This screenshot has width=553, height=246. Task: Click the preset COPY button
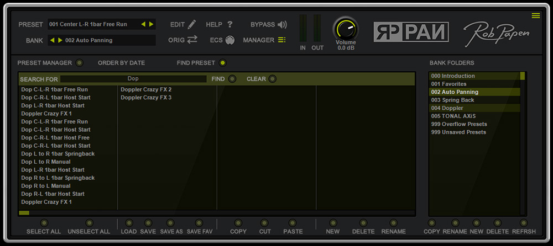pos(238,223)
